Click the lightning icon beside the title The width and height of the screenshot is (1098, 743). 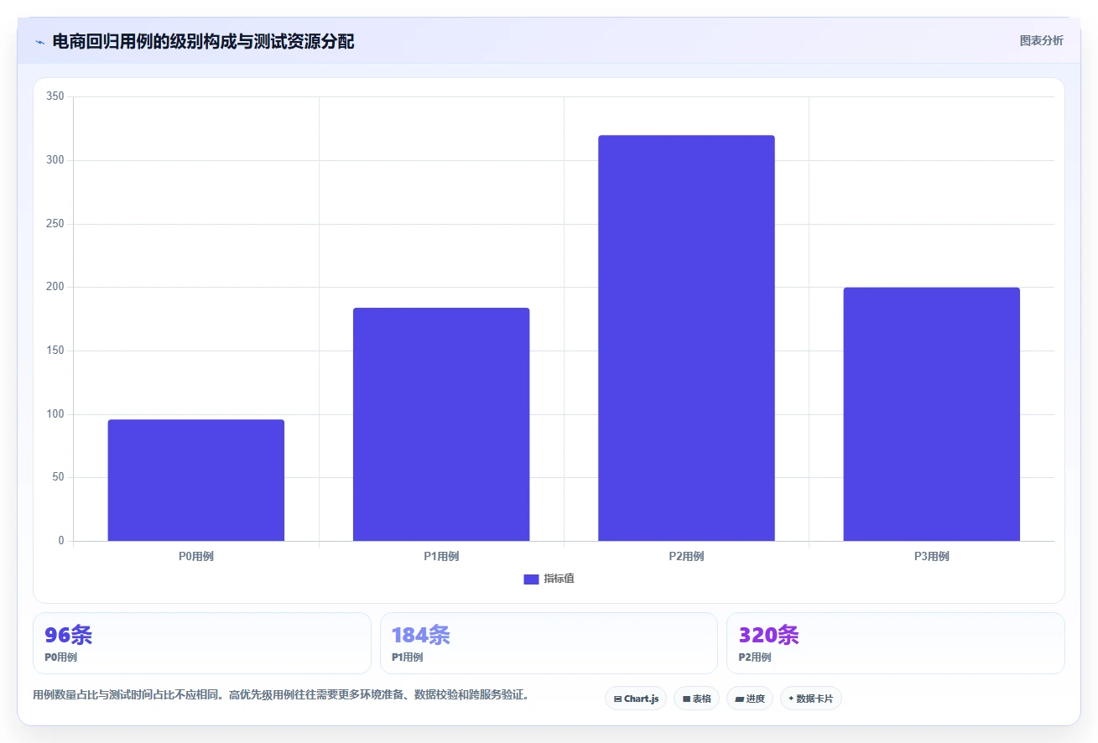click(x=39, y=42)
